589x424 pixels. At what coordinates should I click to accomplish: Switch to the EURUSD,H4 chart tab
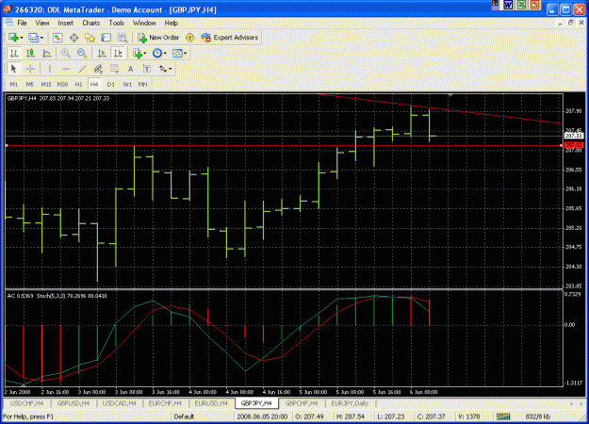coord(211,403)
